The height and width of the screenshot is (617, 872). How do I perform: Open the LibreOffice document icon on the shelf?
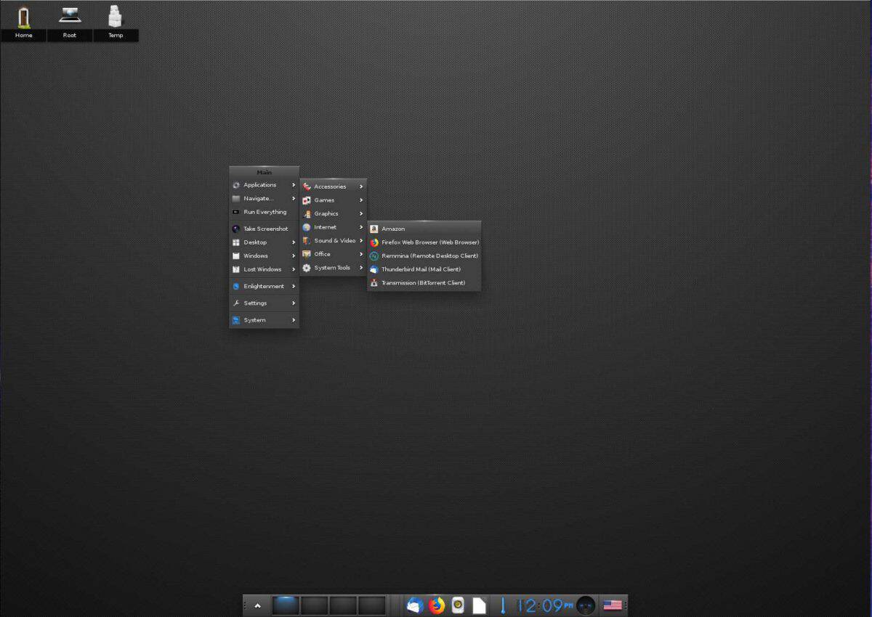point(479,605)
